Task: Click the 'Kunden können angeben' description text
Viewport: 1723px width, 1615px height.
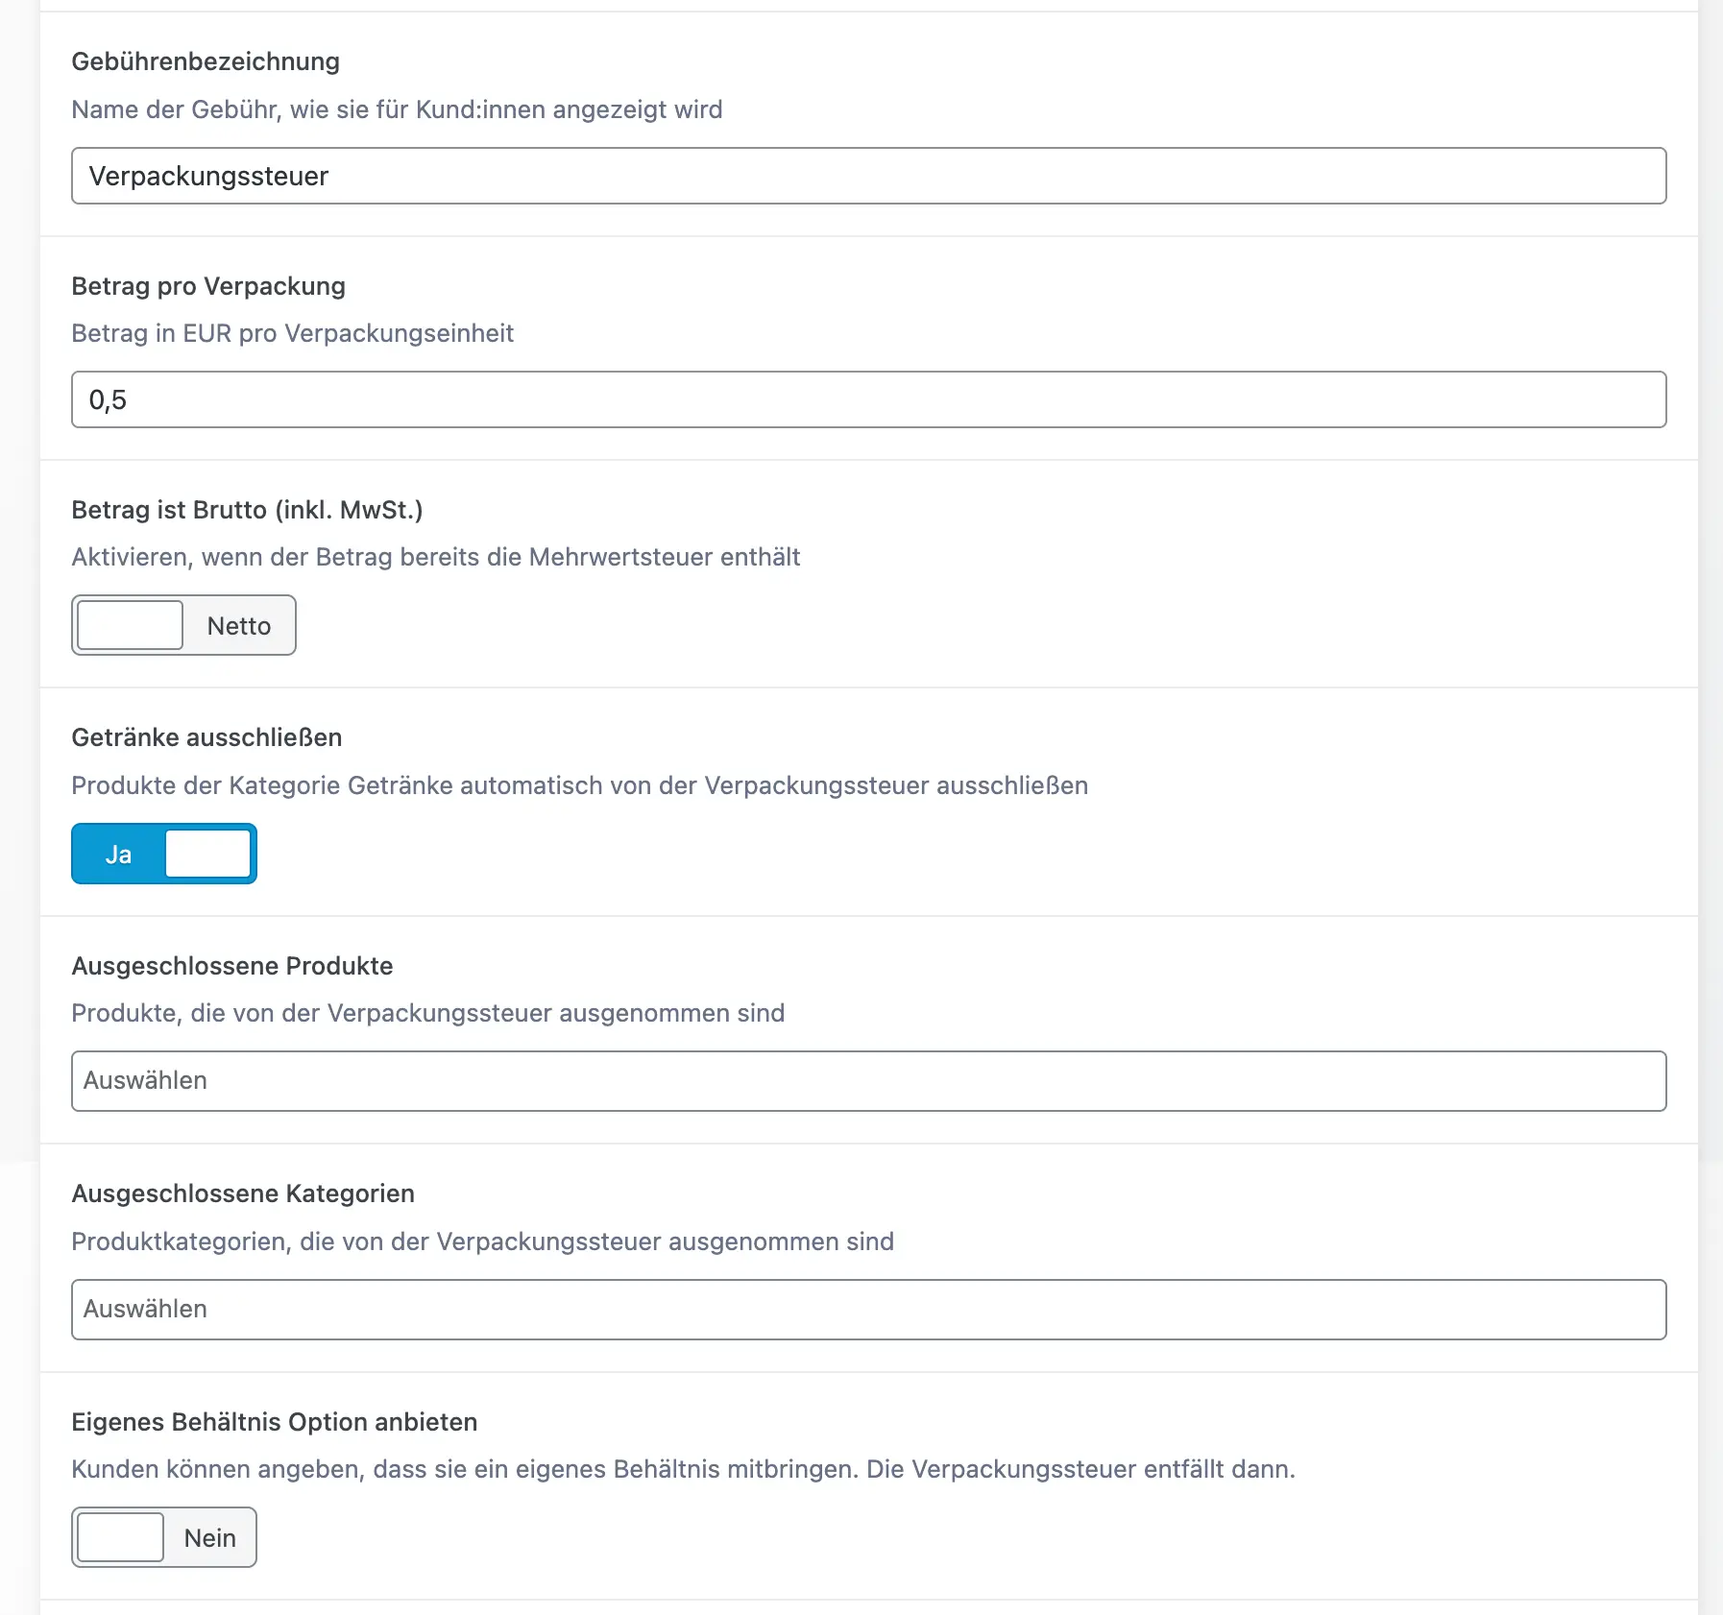Action: point(683,1469)
